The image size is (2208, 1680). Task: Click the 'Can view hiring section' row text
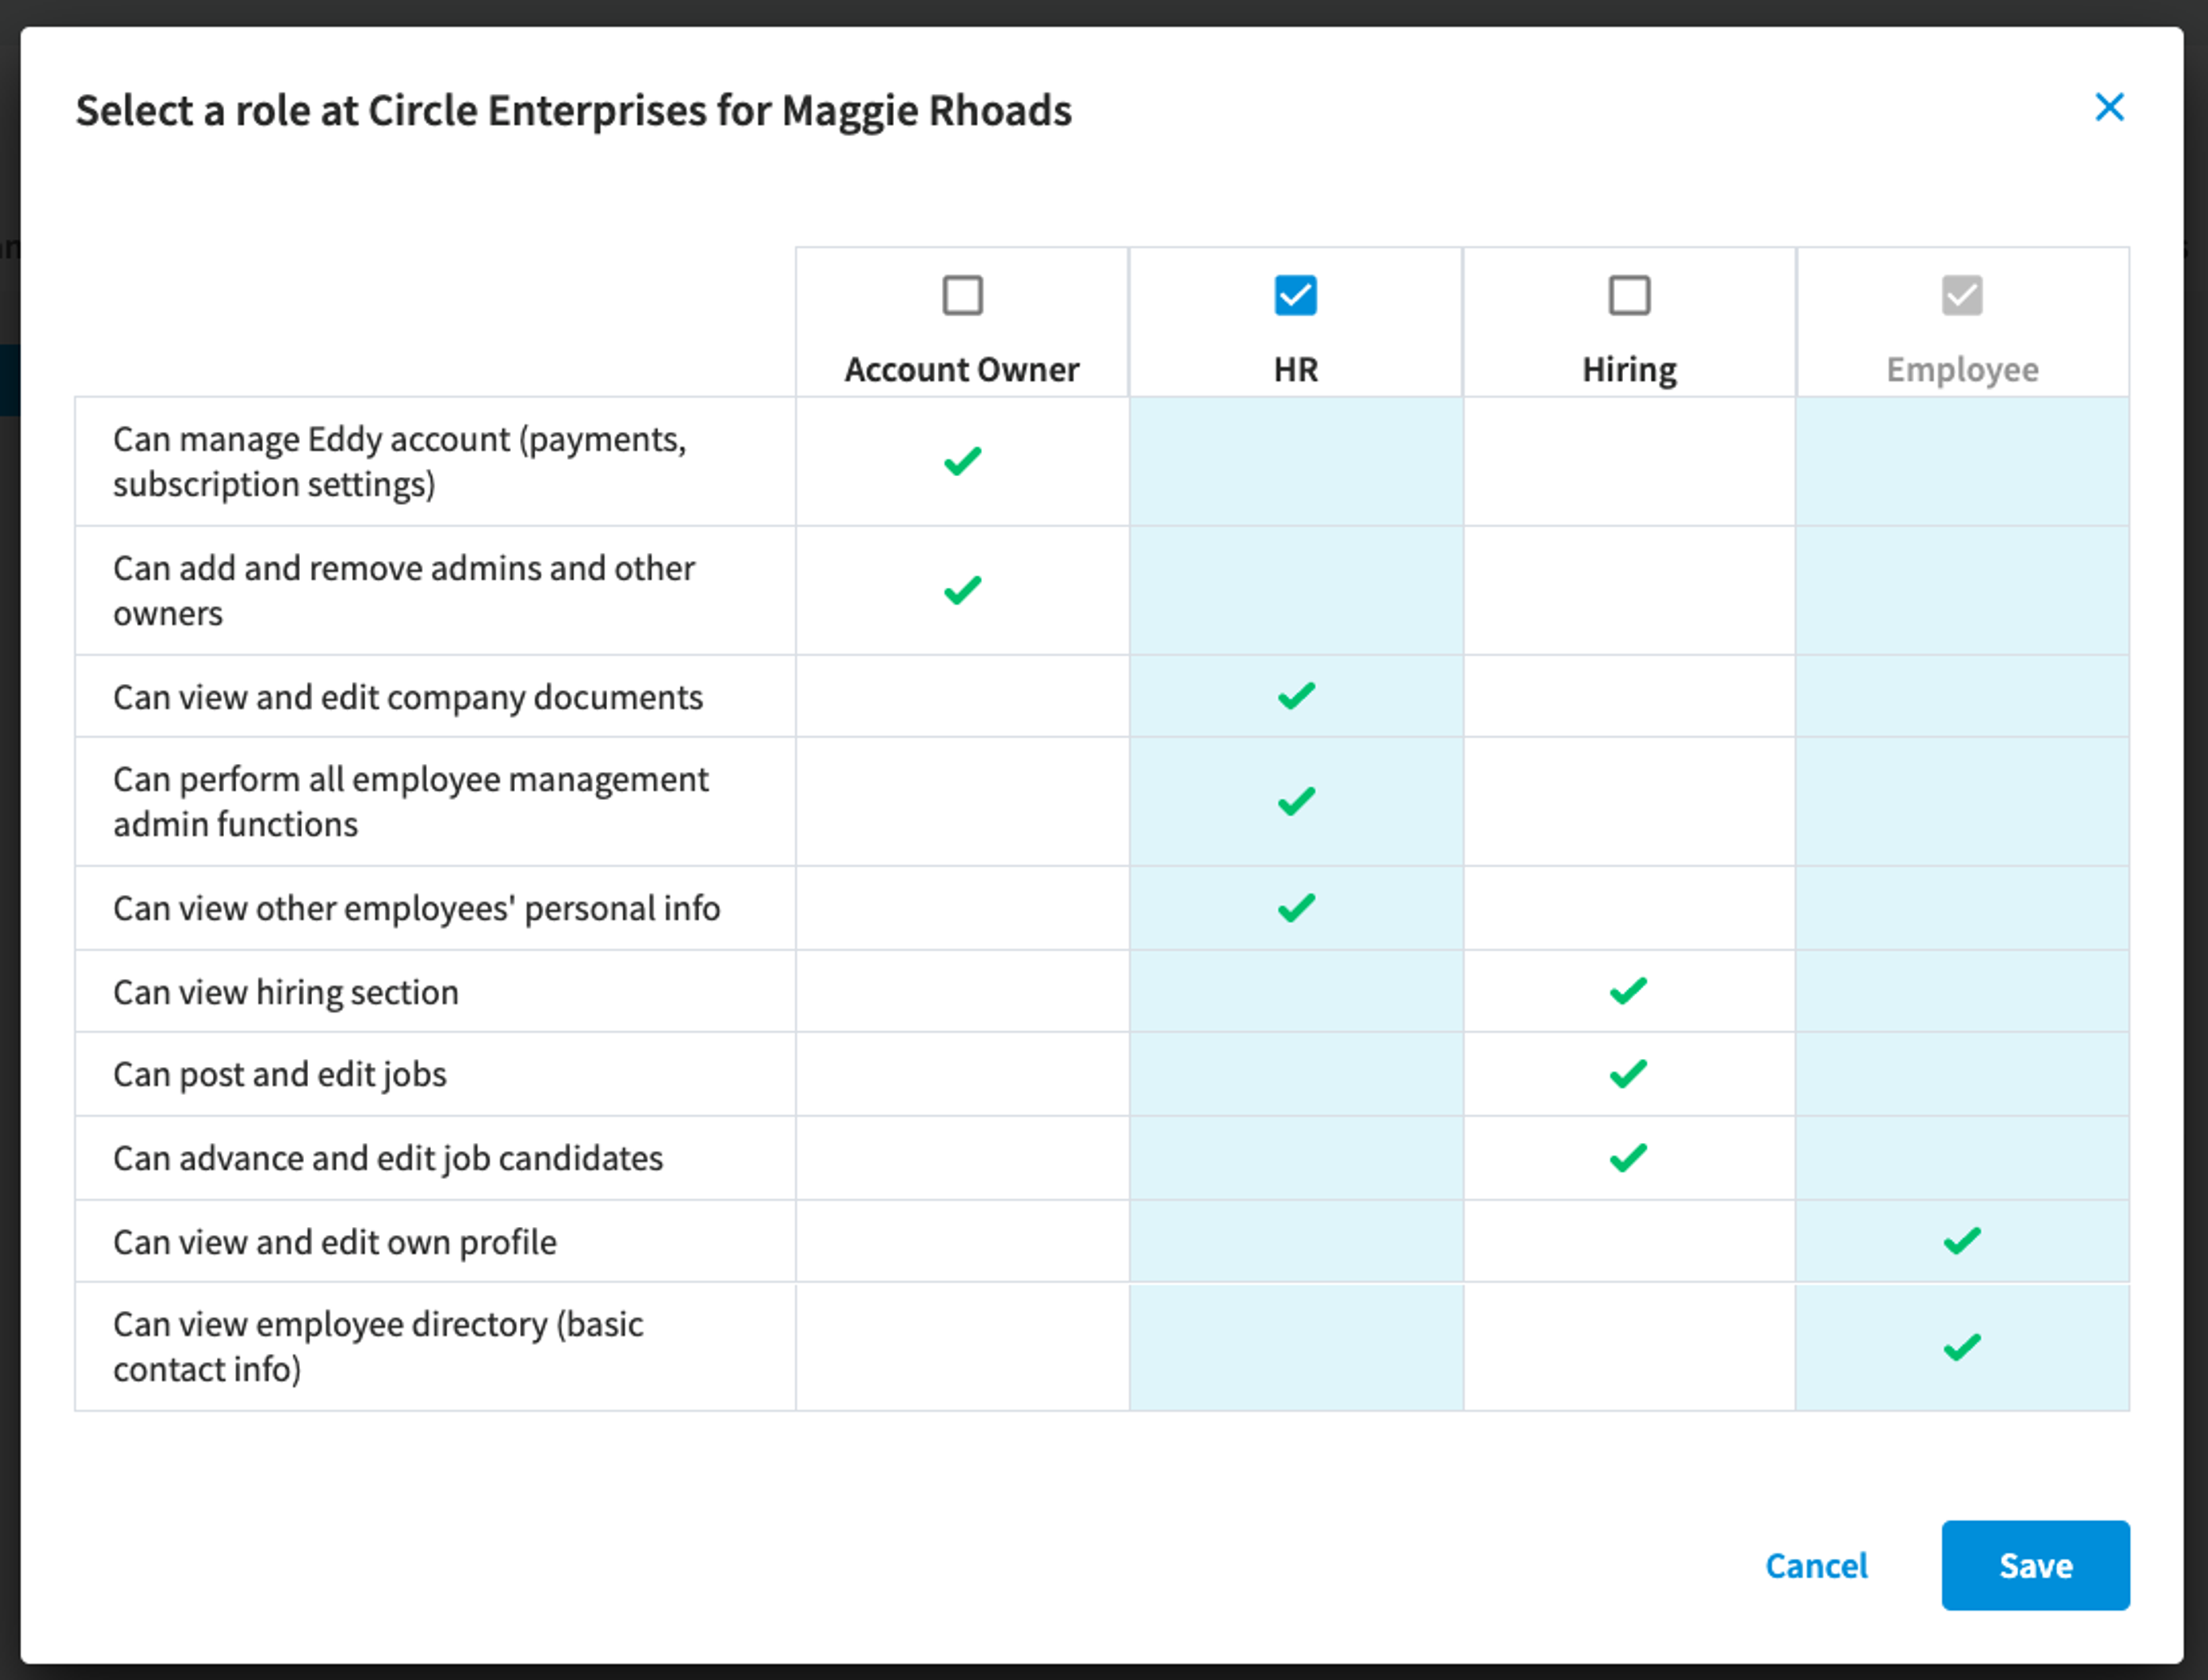pos(286,992)
